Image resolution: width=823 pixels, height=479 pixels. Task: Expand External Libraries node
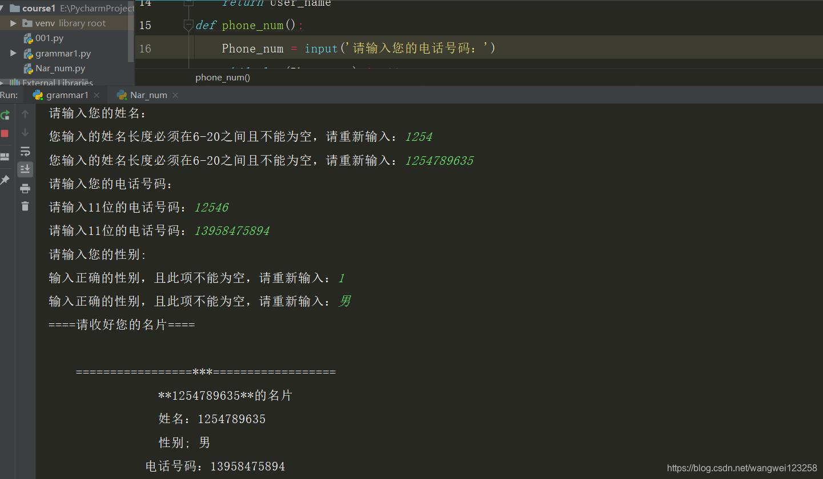click(x=3, y=83)
